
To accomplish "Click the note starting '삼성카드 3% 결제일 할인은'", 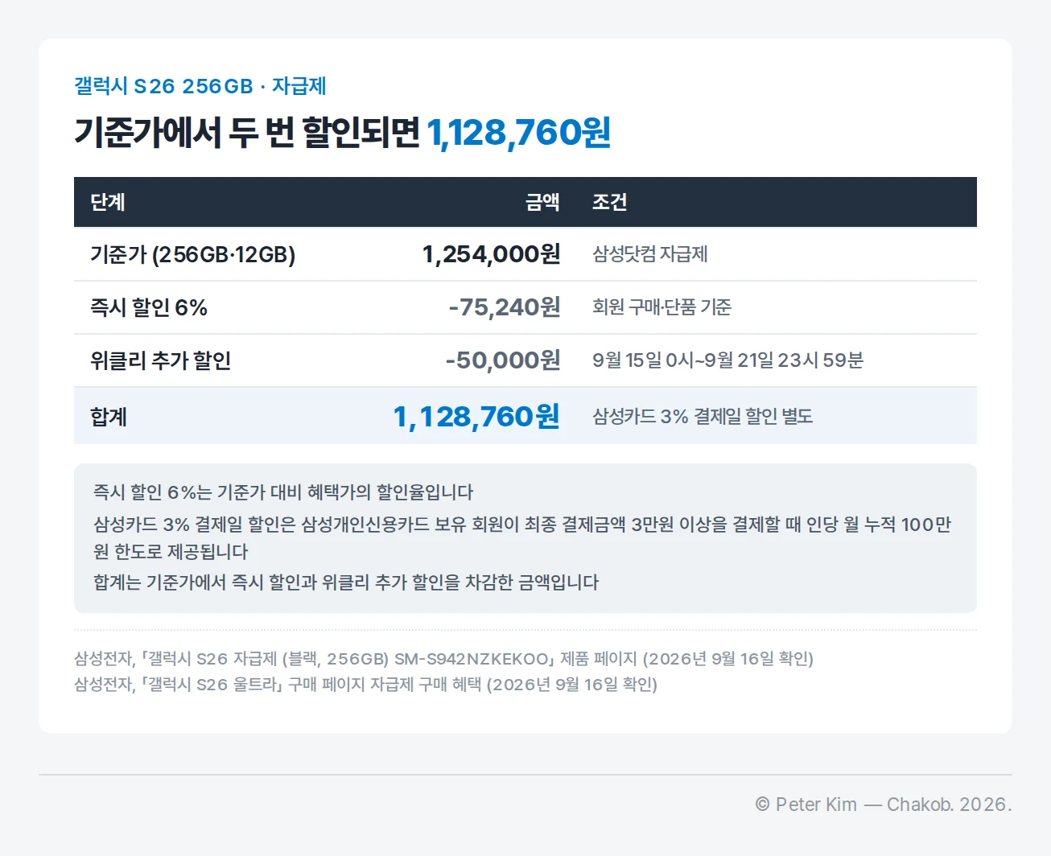I will tap(522, 538).
